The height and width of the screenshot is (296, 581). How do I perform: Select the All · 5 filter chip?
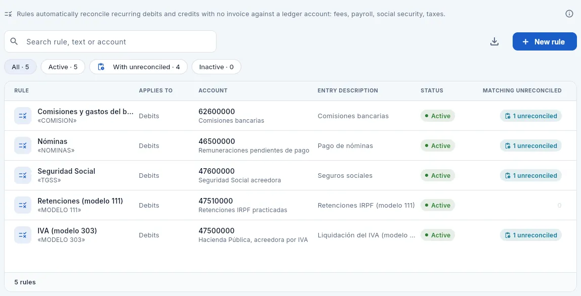(x=20, y=67)
